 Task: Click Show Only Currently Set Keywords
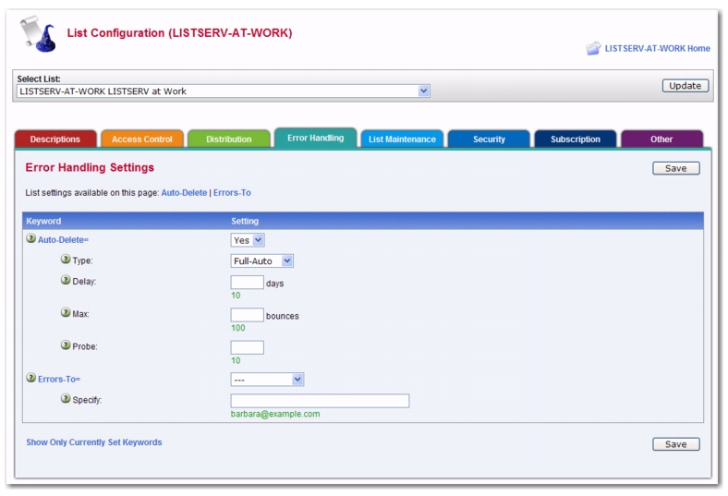(x=94, y=442)
